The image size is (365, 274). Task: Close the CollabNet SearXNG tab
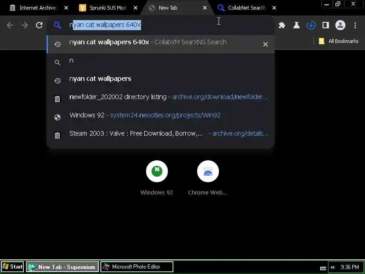click(x=274, y=8)
